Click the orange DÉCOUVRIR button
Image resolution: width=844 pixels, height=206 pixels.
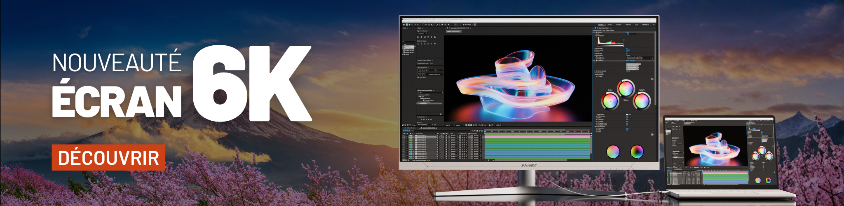tap(108, 157)
